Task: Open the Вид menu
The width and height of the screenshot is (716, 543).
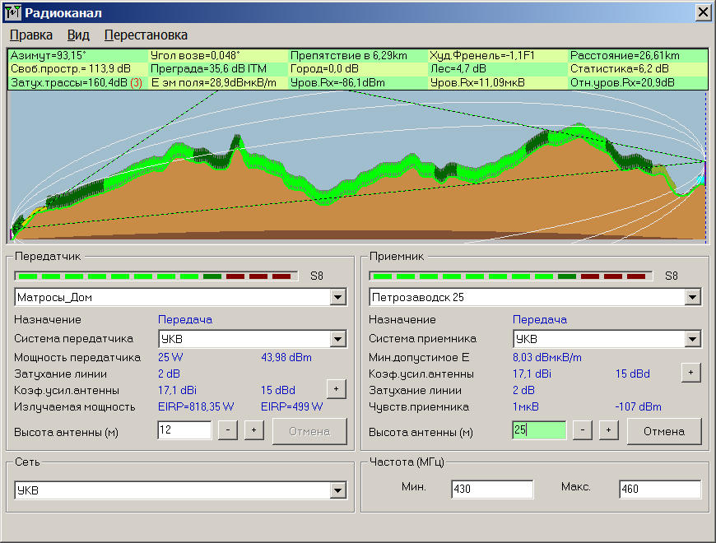Action: click(x=78, y=35)
